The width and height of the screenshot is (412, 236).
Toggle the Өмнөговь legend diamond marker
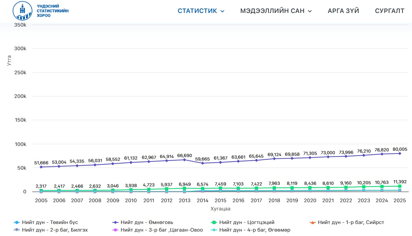coord(116,222)
